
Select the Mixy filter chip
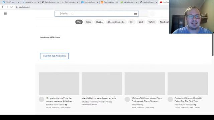(88, 22)
